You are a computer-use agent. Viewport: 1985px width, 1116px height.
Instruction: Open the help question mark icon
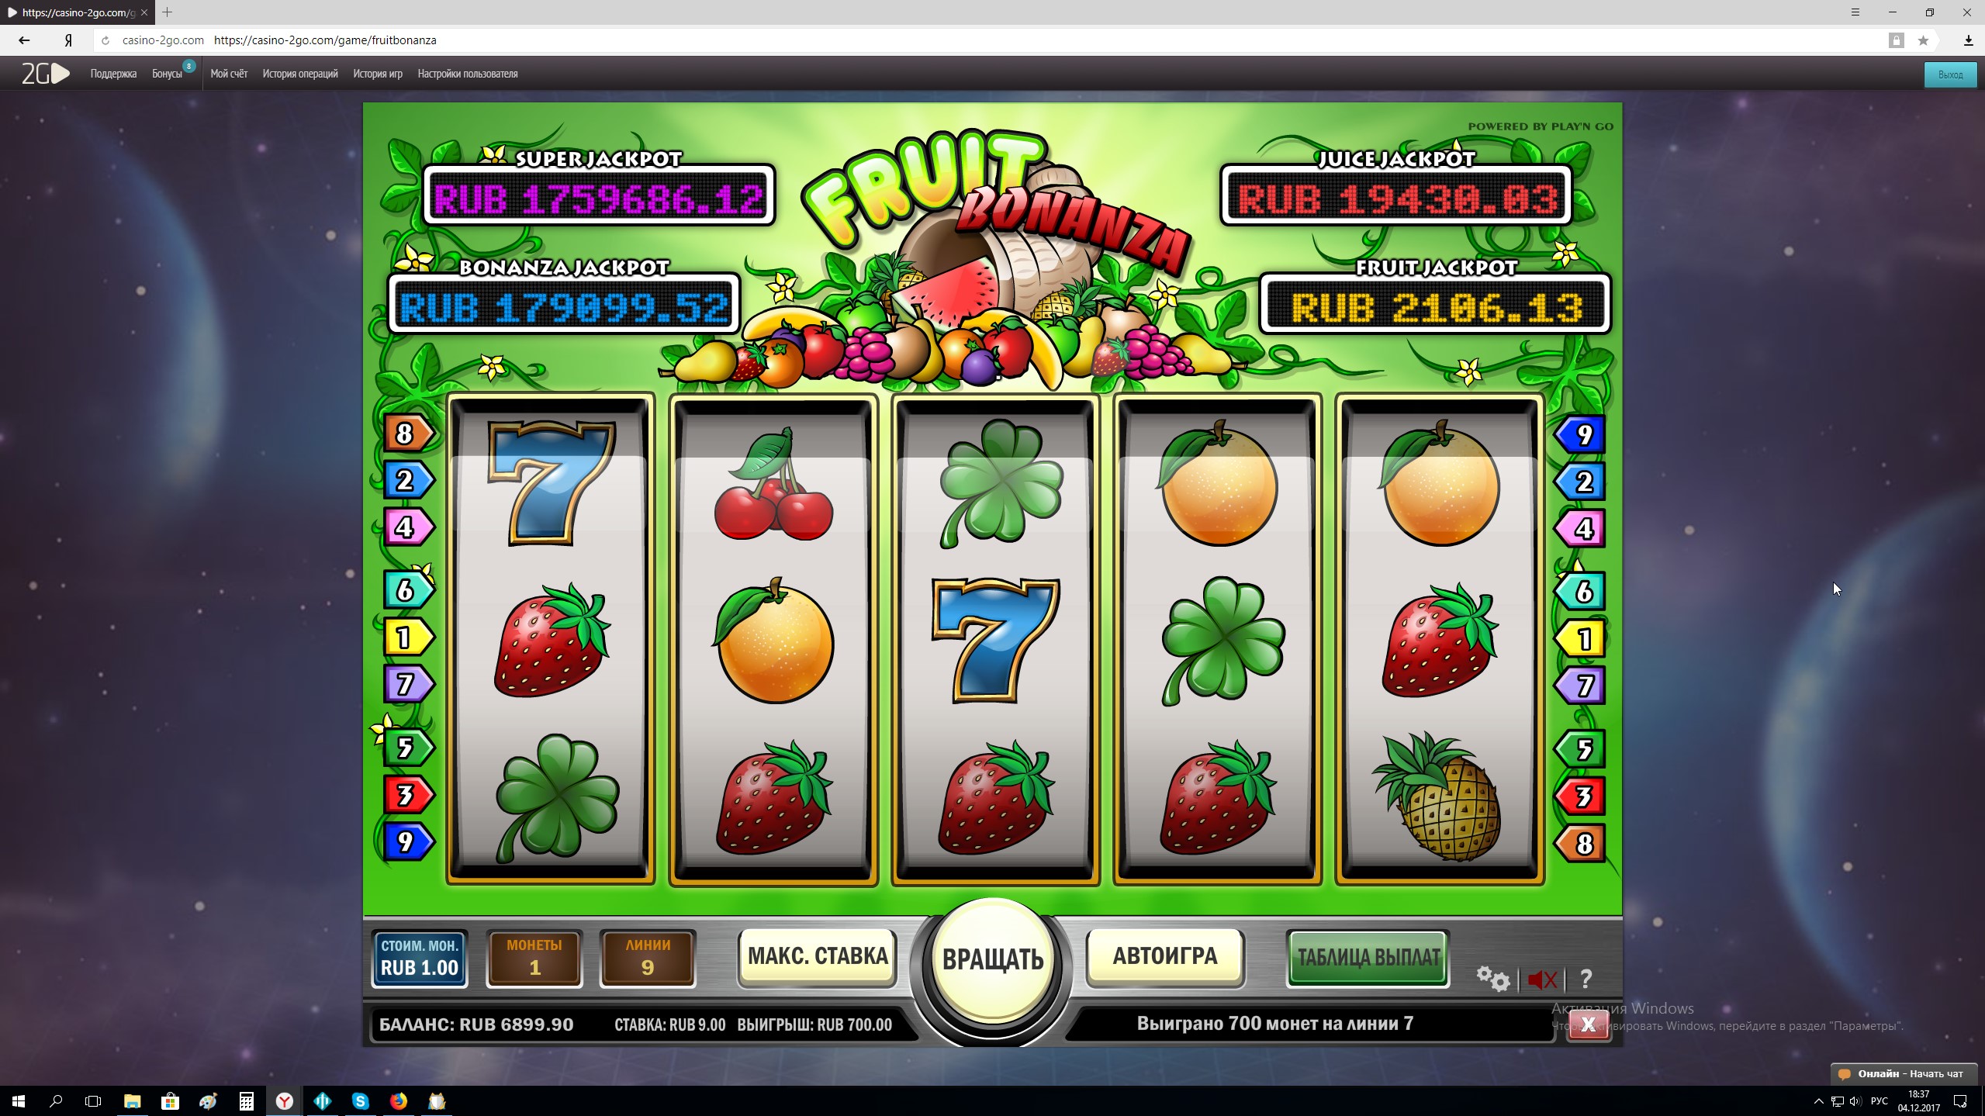pyautogui.click(x=1586, y=979)
